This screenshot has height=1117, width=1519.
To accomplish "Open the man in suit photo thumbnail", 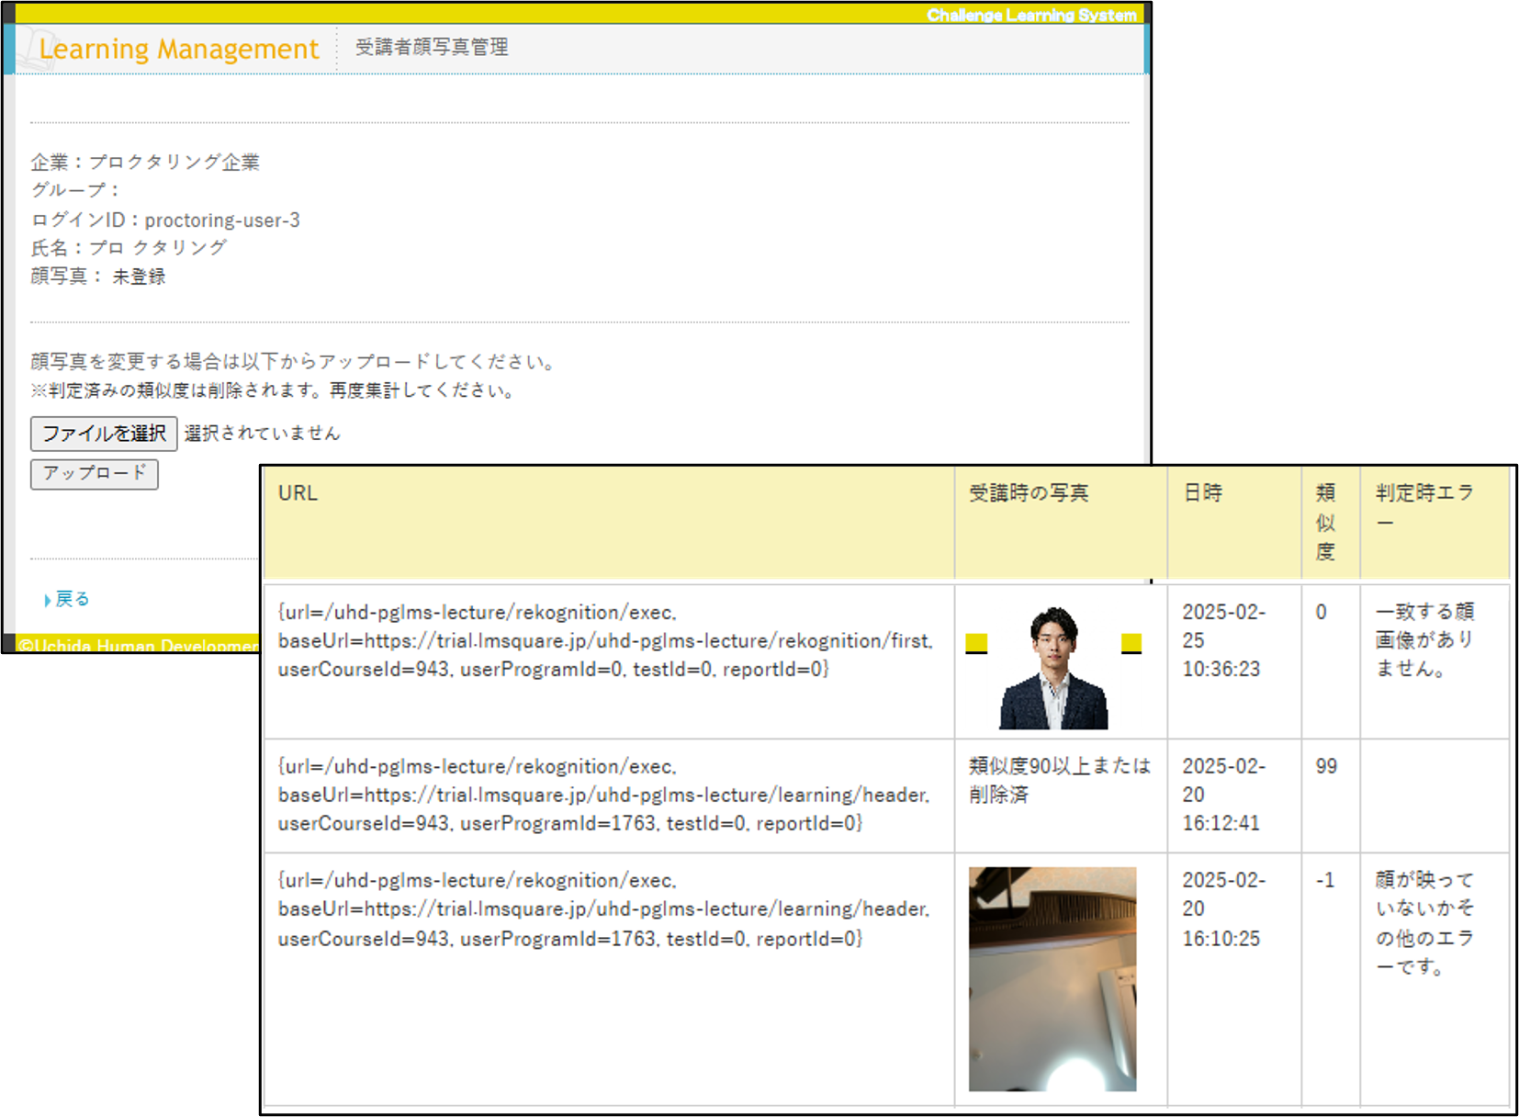I will point(1052,668).
